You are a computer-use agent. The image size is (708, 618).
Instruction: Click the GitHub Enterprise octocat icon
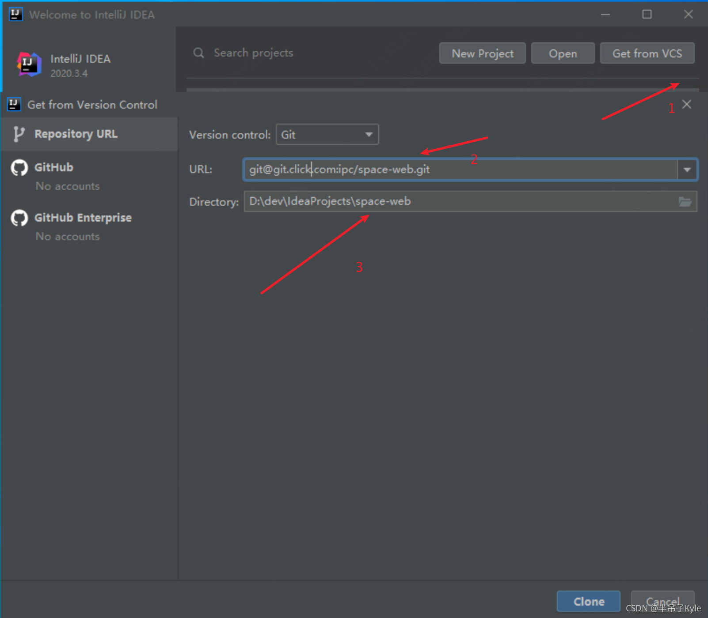pyautogui.click(x=19, y=218)
